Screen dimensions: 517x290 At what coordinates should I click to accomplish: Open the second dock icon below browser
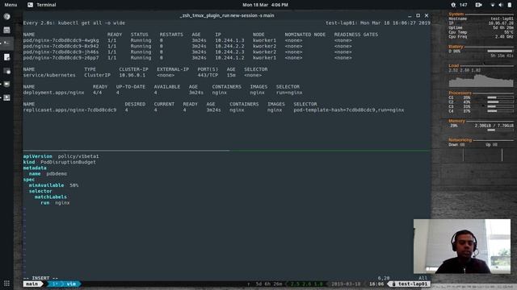[7, 30]
